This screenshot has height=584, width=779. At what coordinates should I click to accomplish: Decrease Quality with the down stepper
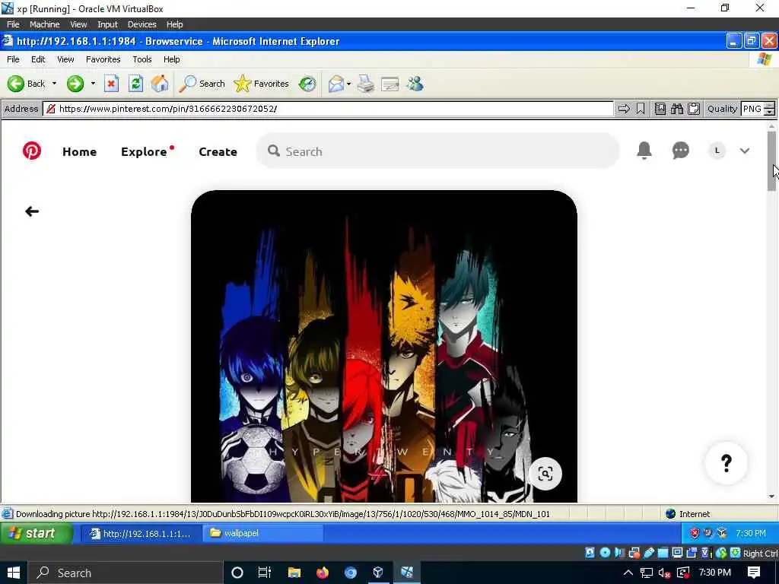point(770,113)
